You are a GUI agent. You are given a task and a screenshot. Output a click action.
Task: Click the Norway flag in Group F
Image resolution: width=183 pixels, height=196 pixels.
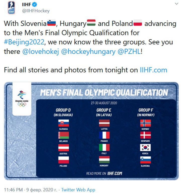(x=145, y=123)
